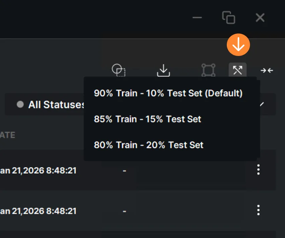Click the download tray icon
285x238 pixels.
163,70
